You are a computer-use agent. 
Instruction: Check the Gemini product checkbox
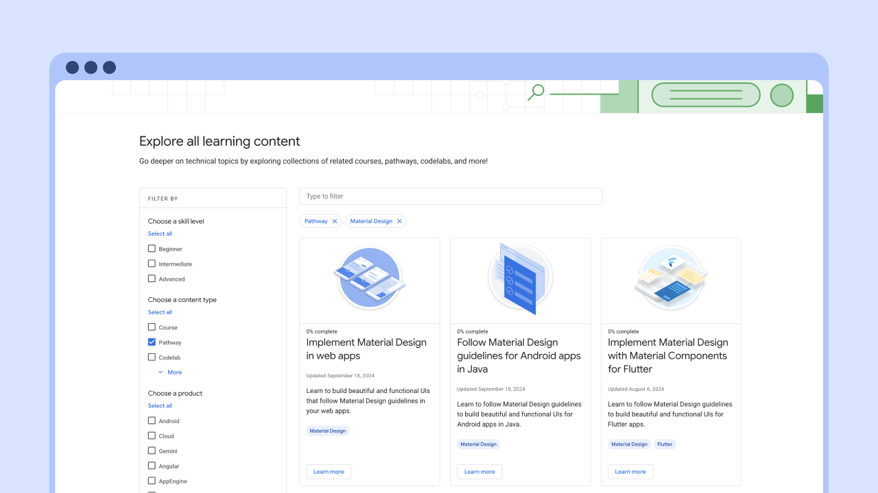151,451
